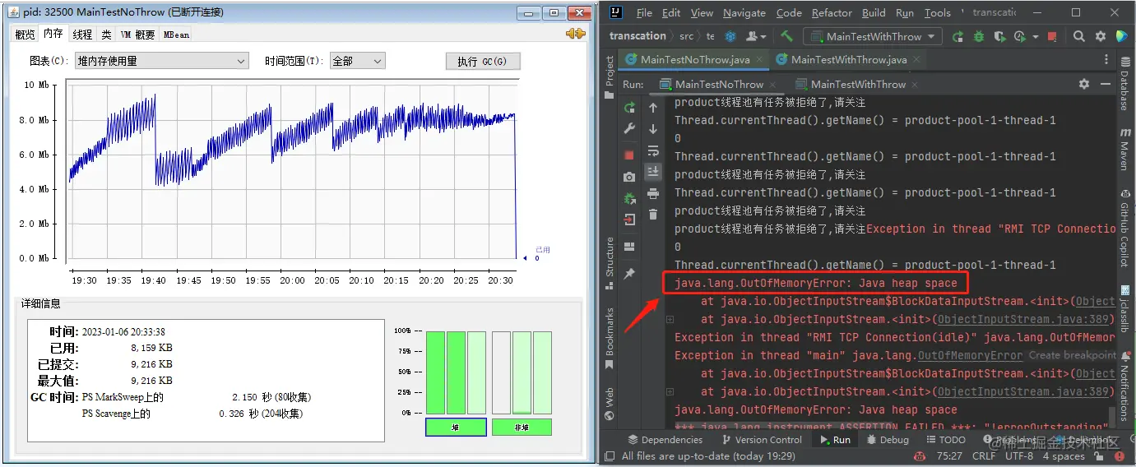Switch to VM 概要 tab in JConsole
This screenshot has height=467, width=1136.
click(x=137, y=35)
